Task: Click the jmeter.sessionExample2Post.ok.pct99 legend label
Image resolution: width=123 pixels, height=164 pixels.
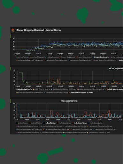Action: [x=30, y=92]
